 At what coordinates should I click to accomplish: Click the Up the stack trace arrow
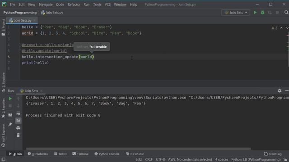[x=18, y=99]
